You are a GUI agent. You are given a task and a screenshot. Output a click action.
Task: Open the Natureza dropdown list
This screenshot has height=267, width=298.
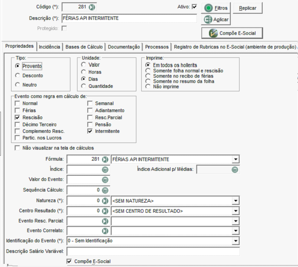pos(236,201)
